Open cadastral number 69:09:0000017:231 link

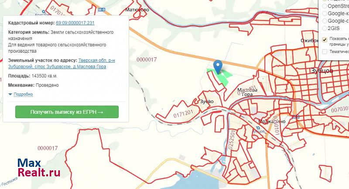75,23
